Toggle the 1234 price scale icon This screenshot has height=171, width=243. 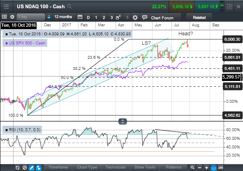coord(220,167)
